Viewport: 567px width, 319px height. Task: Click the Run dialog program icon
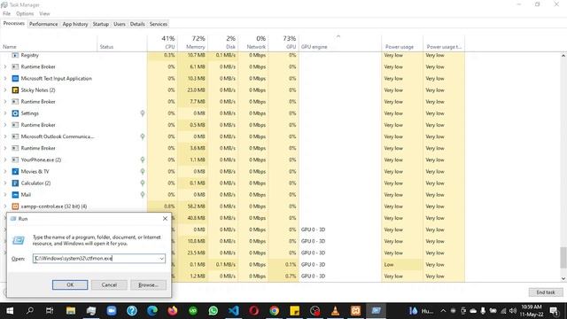(x=19, y=240)
